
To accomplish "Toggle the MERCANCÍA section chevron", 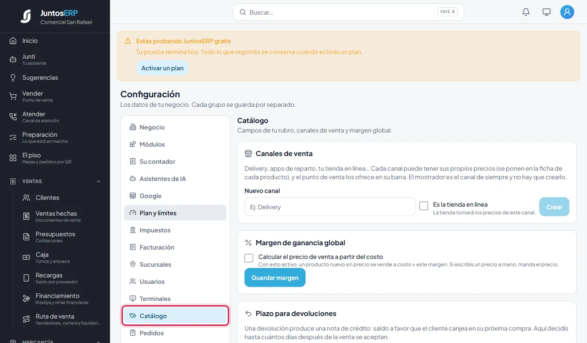I will tap(98, 342).
